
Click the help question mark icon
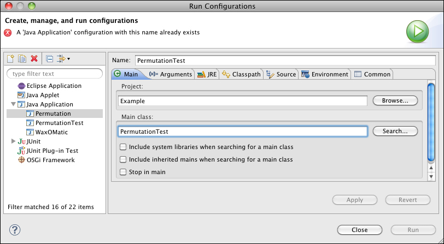tap(15, 230)
